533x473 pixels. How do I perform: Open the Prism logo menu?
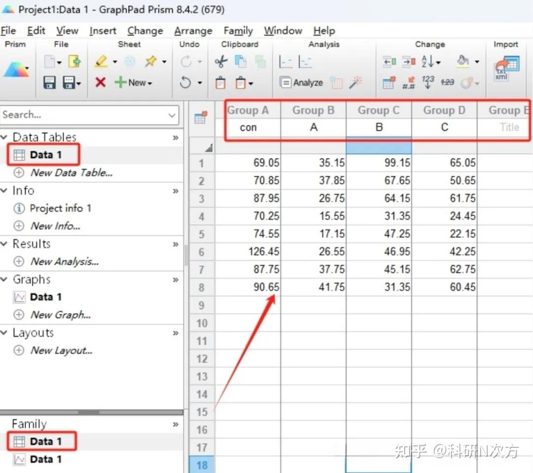coord(16,70)
